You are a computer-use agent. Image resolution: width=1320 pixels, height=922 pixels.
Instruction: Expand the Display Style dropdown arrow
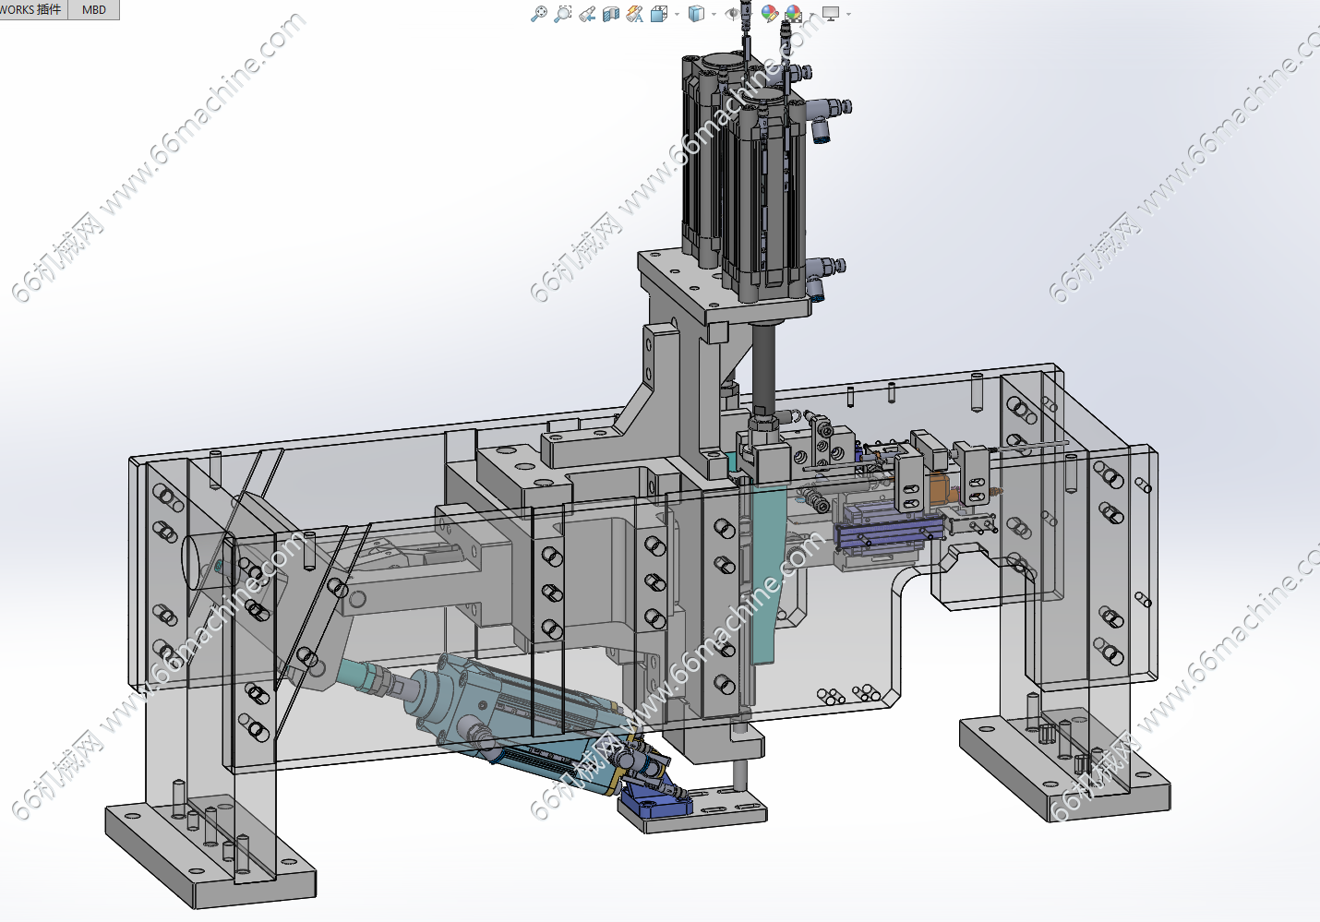tap(714, 14)
